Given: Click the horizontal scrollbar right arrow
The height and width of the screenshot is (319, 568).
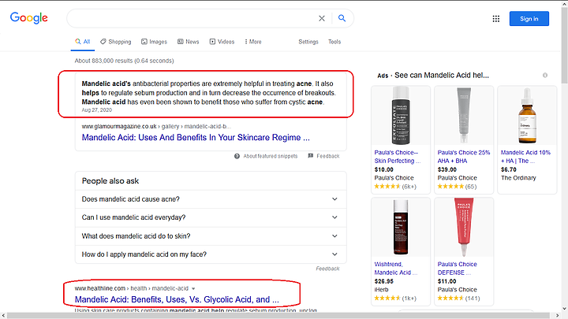Looking at the screenshot, I should point(558,316).
